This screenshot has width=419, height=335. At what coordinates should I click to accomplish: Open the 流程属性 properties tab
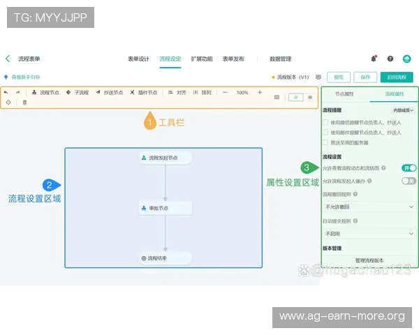[395, 94]
